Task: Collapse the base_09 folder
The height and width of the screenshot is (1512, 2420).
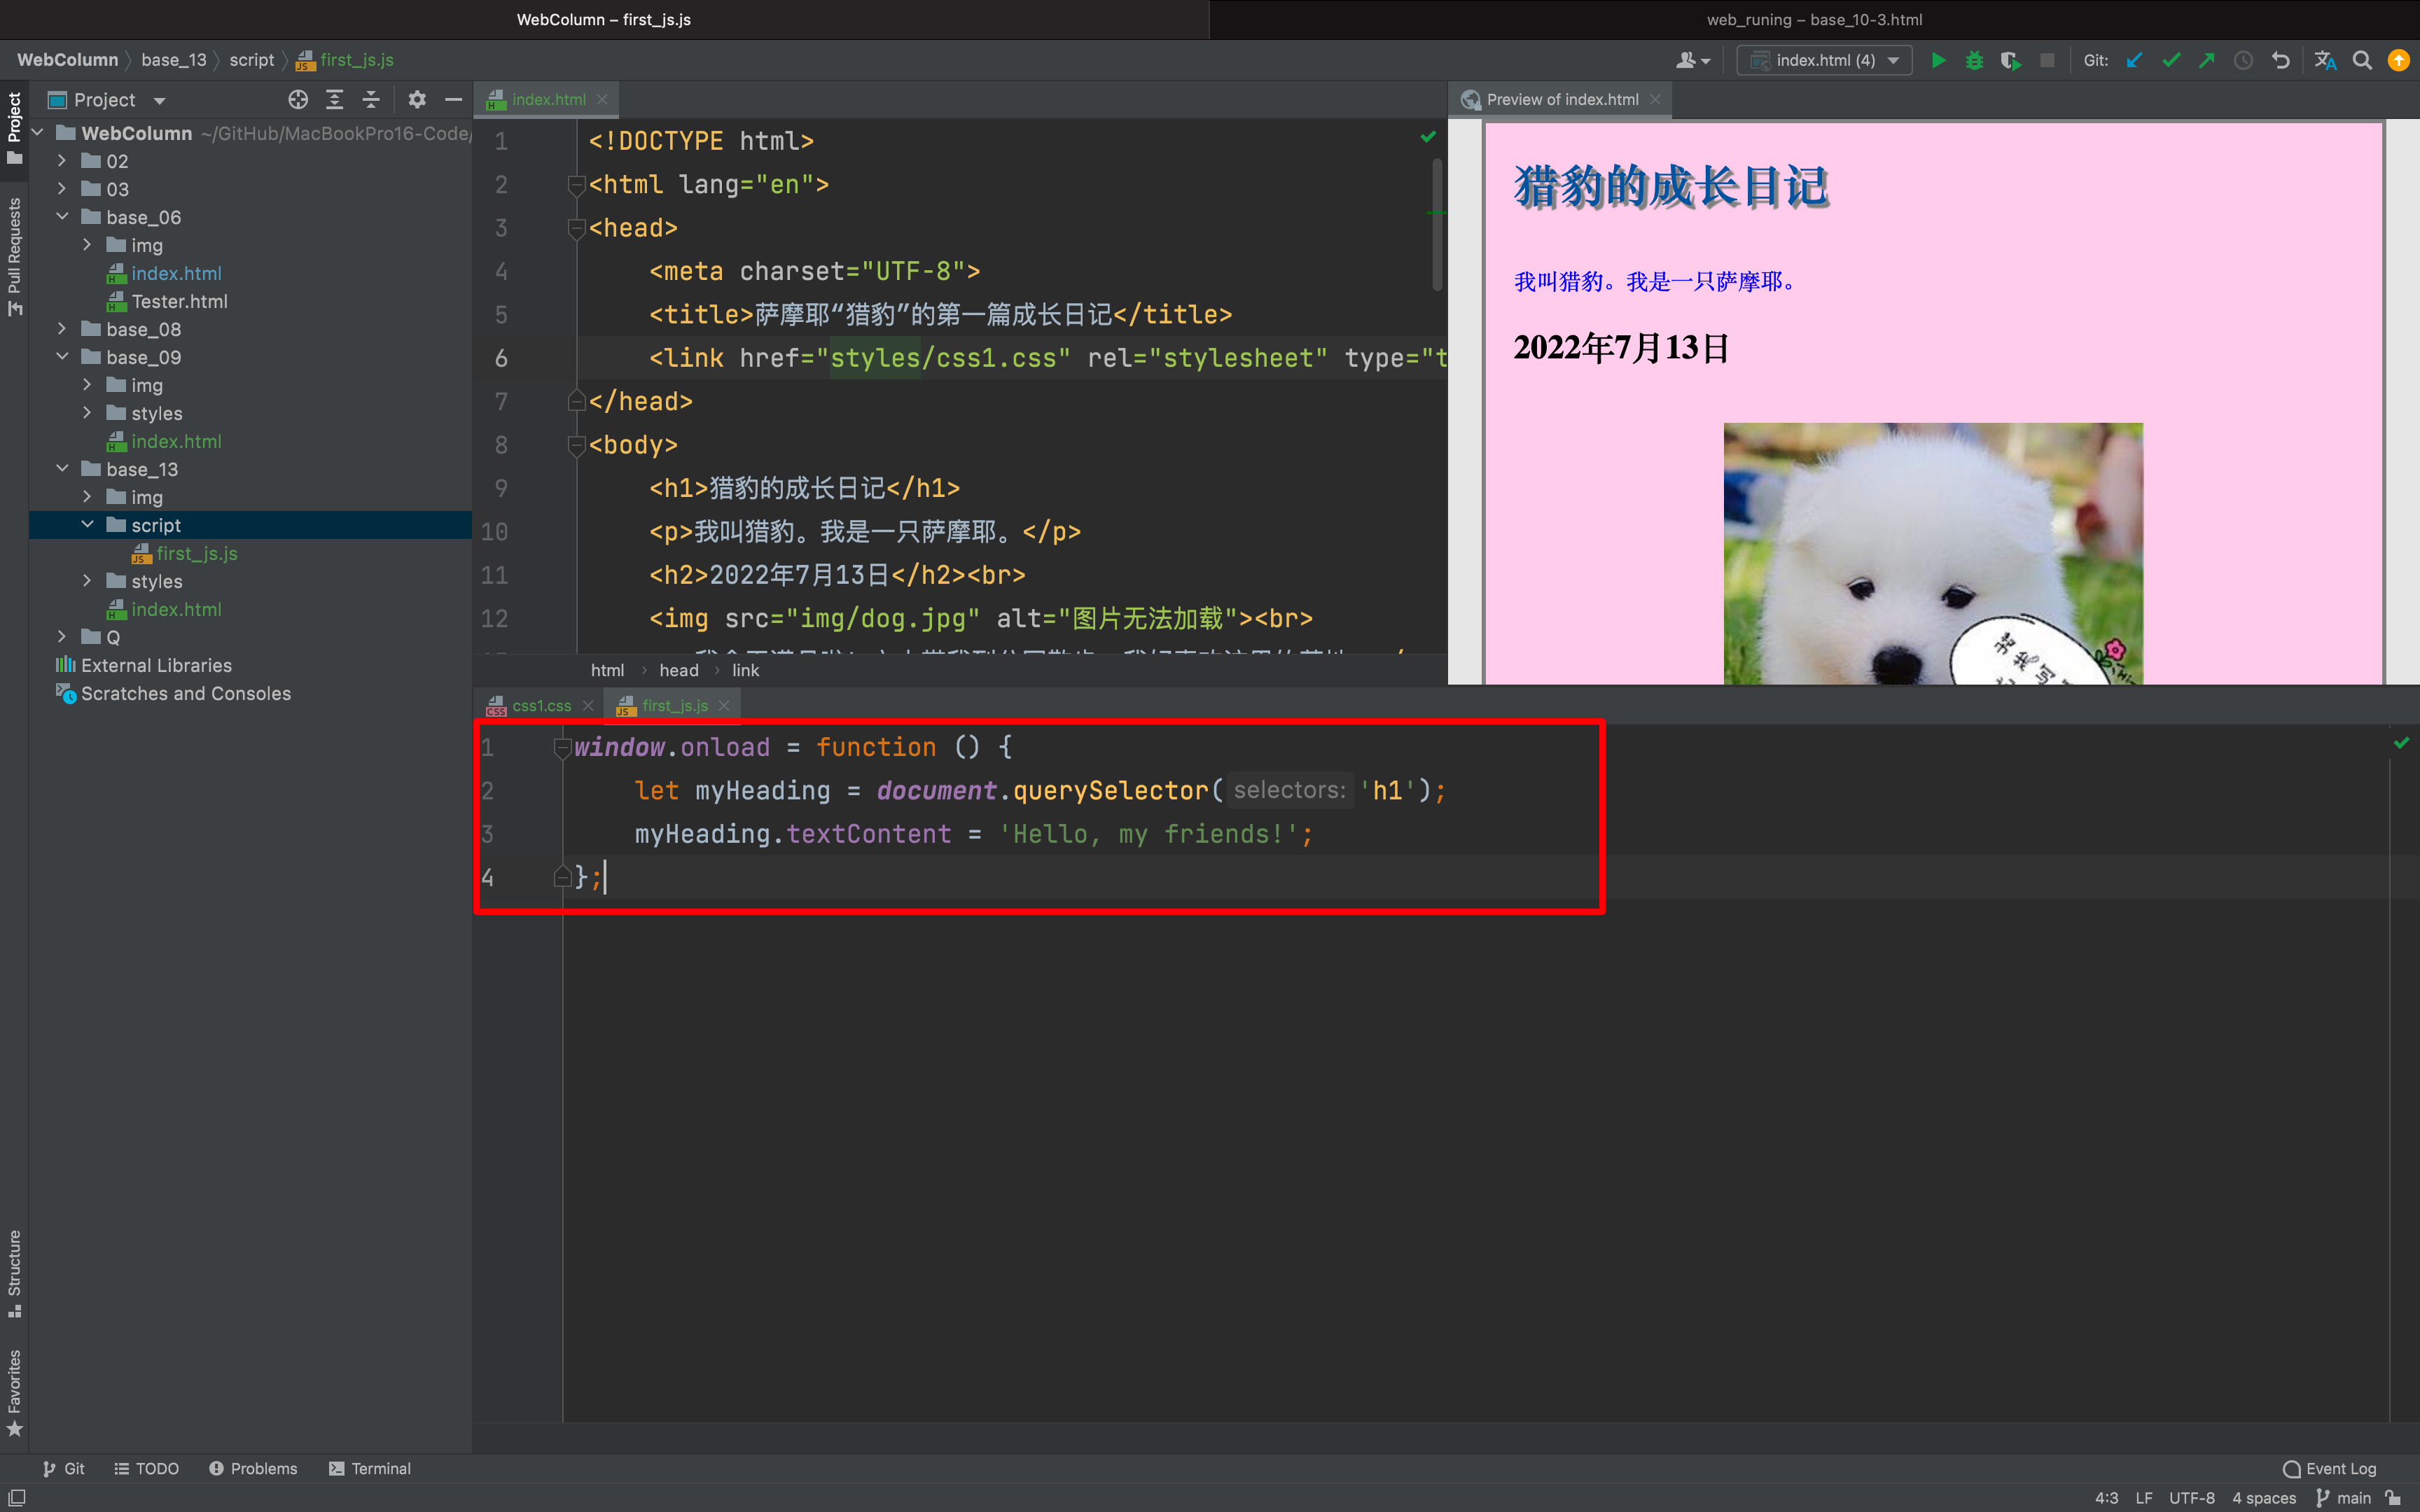Action: click(x=62, y=356)
